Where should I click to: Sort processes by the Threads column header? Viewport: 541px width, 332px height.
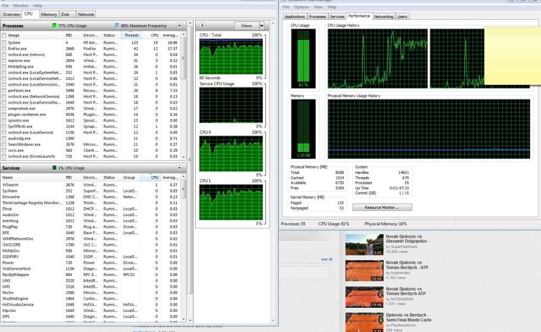[131, 35]
